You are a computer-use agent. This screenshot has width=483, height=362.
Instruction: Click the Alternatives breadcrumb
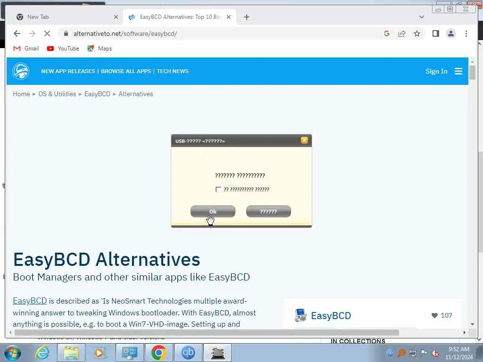pyautogui.click(x=135, y=94)
